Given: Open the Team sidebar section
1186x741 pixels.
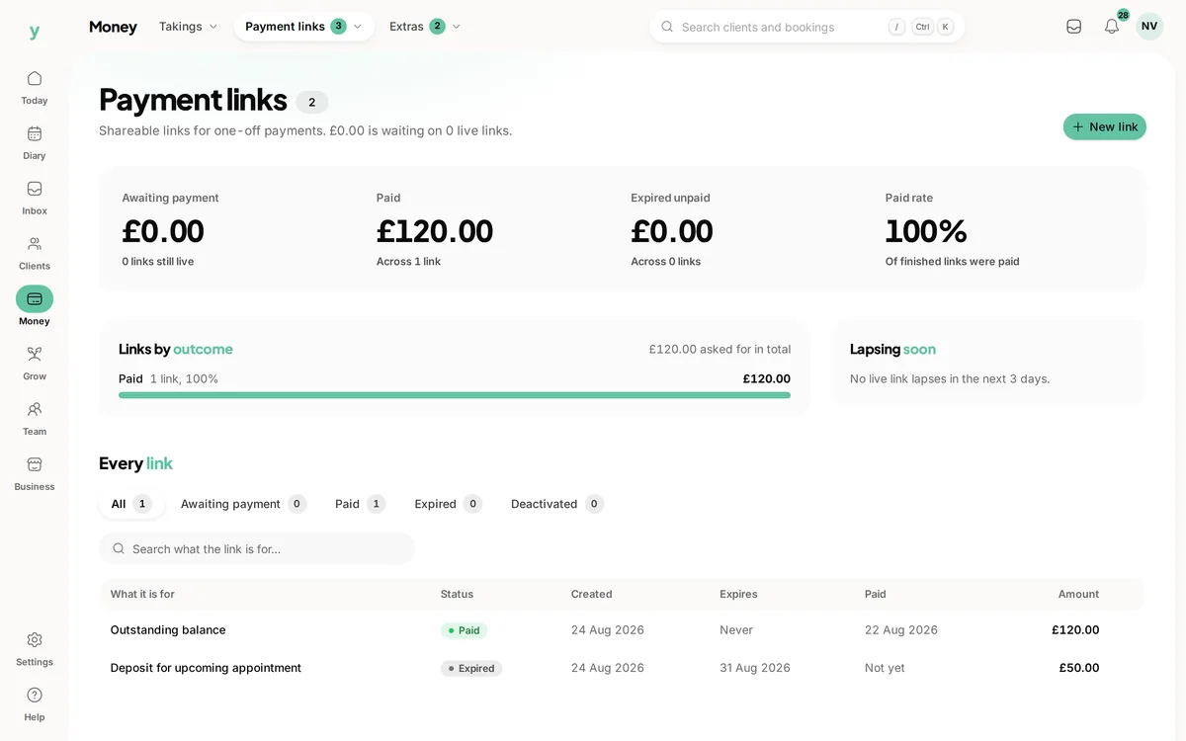Looking at the screenshot, I should tap(35, 419).
